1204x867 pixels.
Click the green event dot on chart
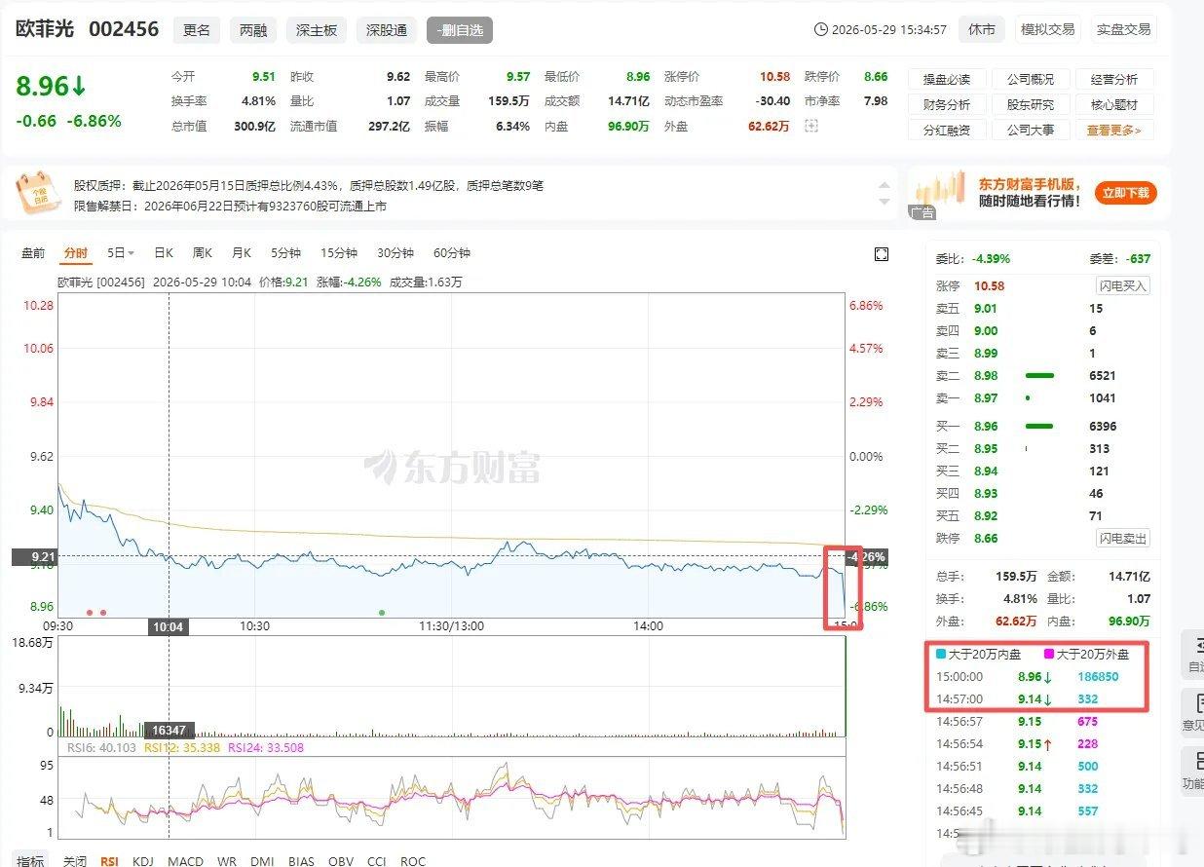click(382, 613)
